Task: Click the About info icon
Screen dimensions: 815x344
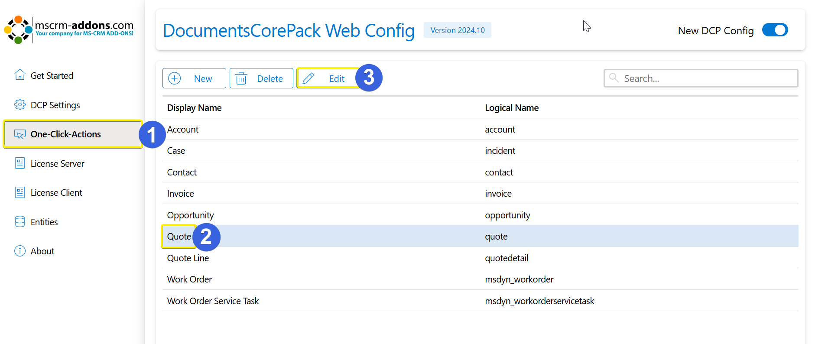Action: pos(20,251)
